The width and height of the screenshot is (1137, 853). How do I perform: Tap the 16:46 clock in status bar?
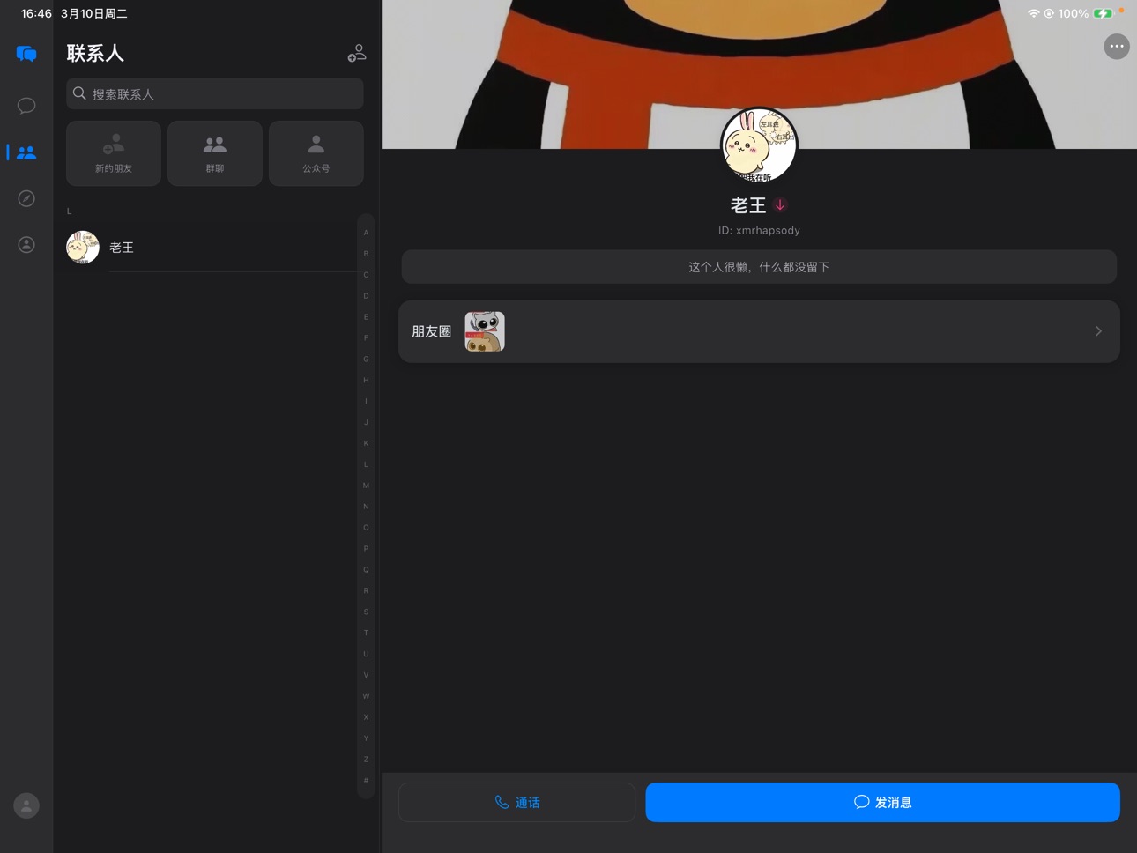[36, 13]
